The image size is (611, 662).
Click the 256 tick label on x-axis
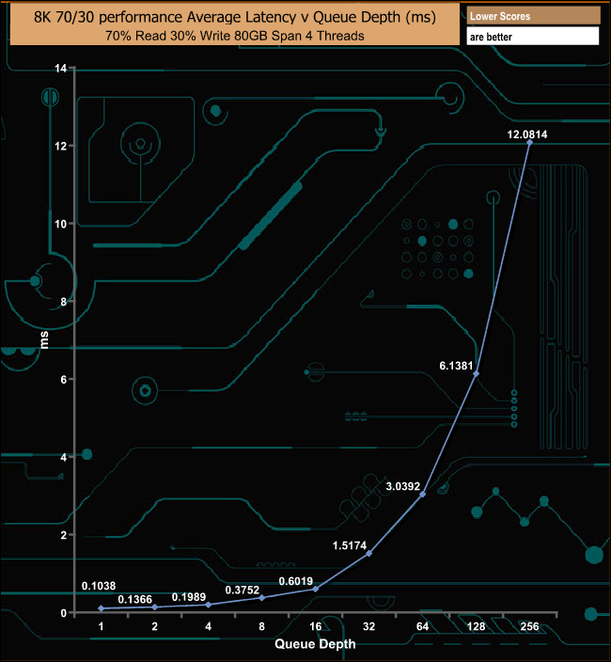529,627
